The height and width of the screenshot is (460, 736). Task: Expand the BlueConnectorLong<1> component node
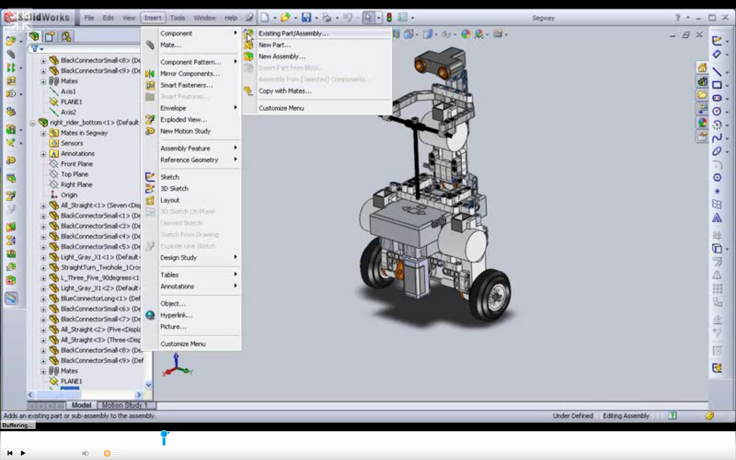click(43, 298)
